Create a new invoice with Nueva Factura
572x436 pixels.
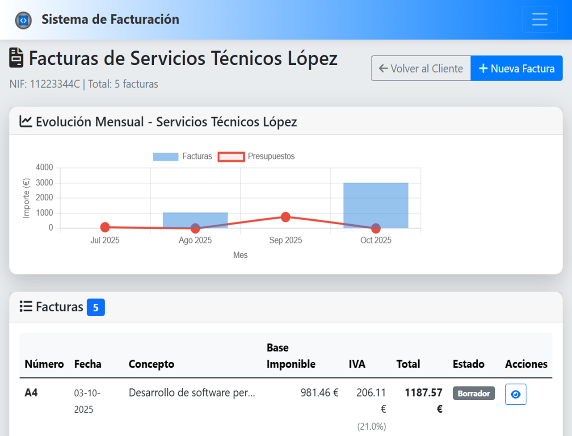click(x=516, y=68)
